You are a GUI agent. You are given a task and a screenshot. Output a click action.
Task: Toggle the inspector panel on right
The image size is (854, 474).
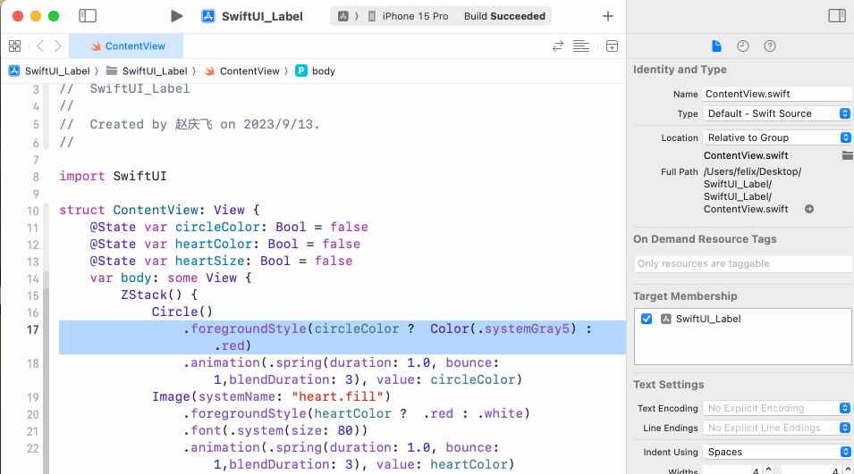pos(837,16)
